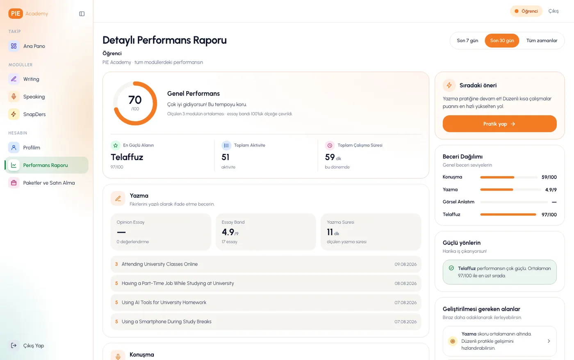Open Writing module from sidebar
The image size is (574, 360).
click(47, 79)
